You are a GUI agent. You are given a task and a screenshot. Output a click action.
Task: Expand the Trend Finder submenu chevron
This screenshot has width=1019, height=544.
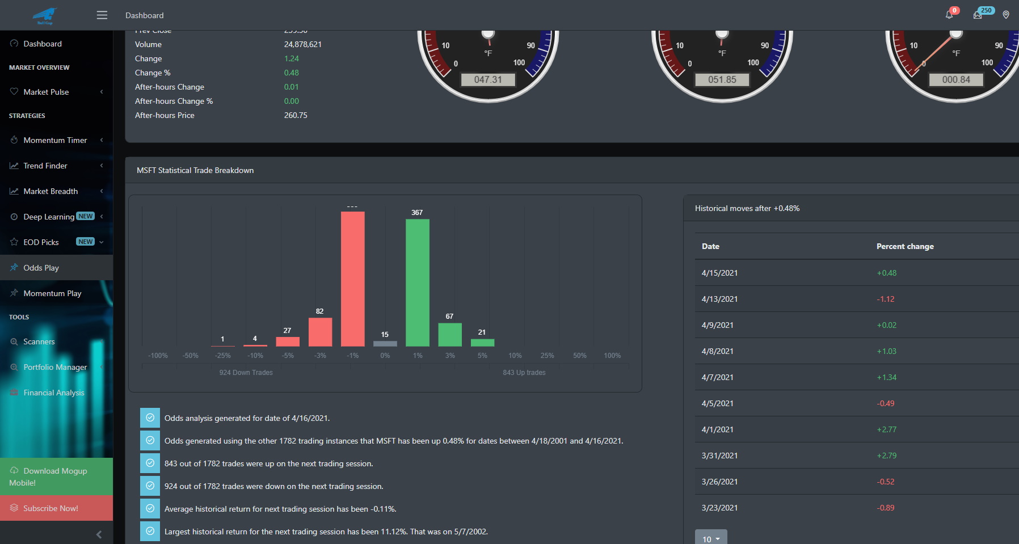click(x=102, y=166)
